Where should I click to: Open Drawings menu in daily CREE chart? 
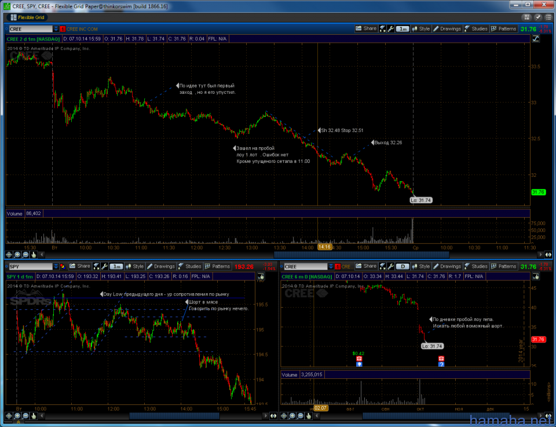(447, 267)
